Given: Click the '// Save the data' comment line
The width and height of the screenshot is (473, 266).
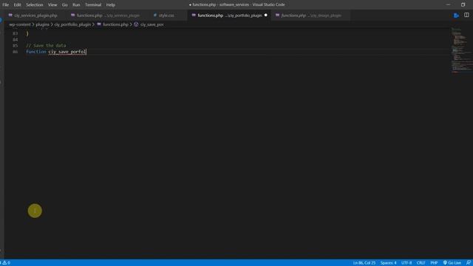Looking at the screenshot, I should tap(46, 46).
